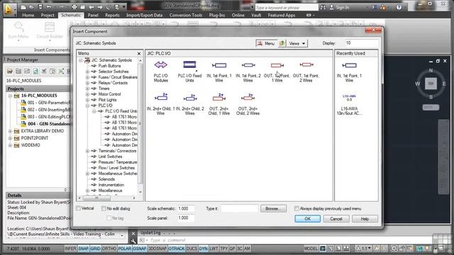Click the Help question mark icon

point(399,7)
